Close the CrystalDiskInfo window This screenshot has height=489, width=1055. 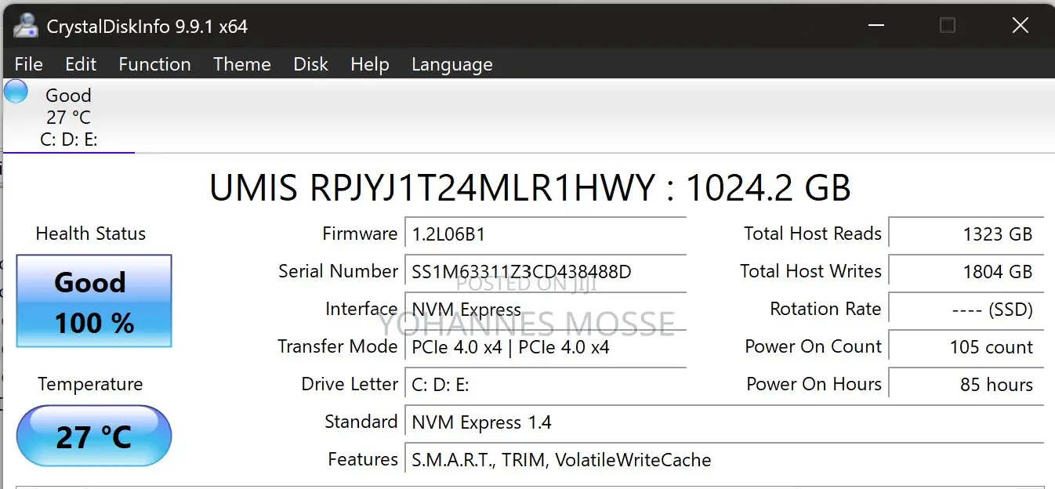(1020, 26)
